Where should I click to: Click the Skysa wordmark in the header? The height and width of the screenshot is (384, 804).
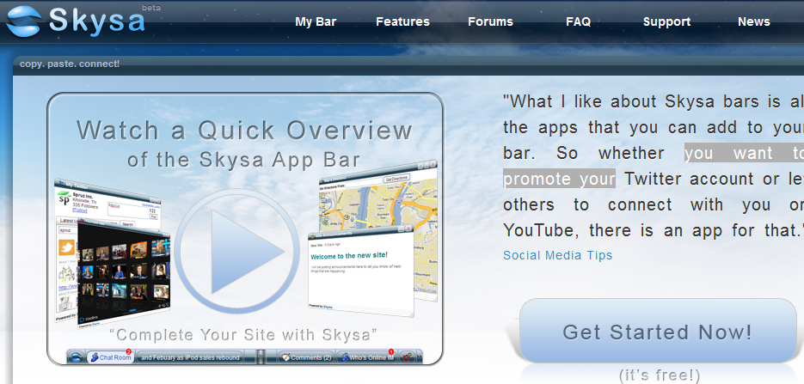[97, 21]
